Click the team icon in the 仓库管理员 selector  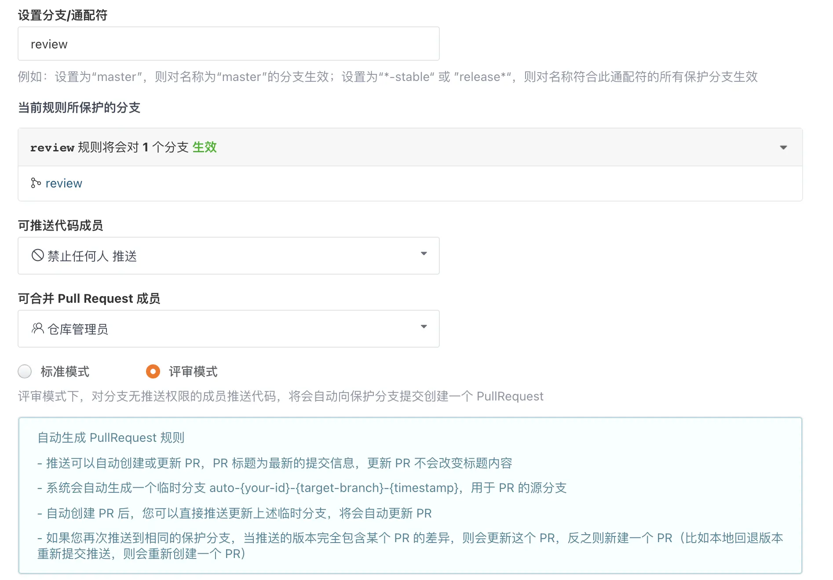point(38,328)
